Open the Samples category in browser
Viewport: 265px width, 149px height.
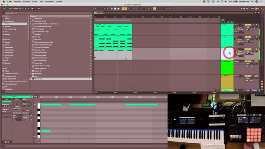point(8,63)
